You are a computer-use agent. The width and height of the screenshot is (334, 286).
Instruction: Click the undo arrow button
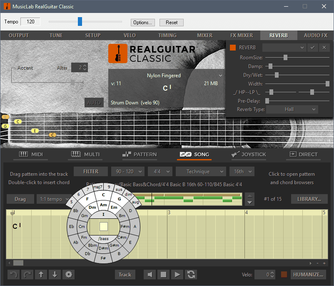(x=13, y=274)
